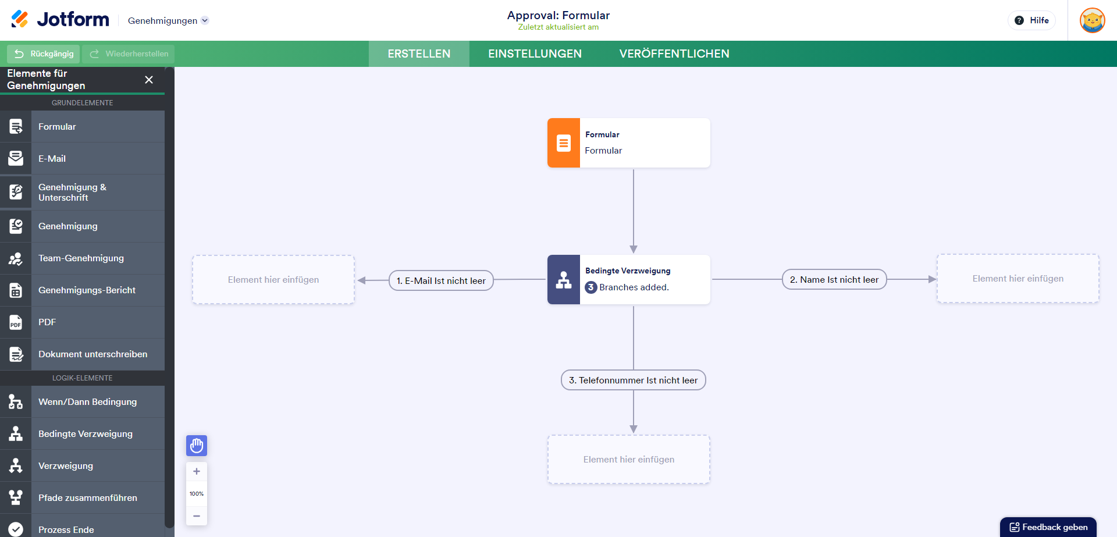1117x537 pixels.
Task: Open the VERÖFFENTLICHEN tab
Action: [674, 54]
